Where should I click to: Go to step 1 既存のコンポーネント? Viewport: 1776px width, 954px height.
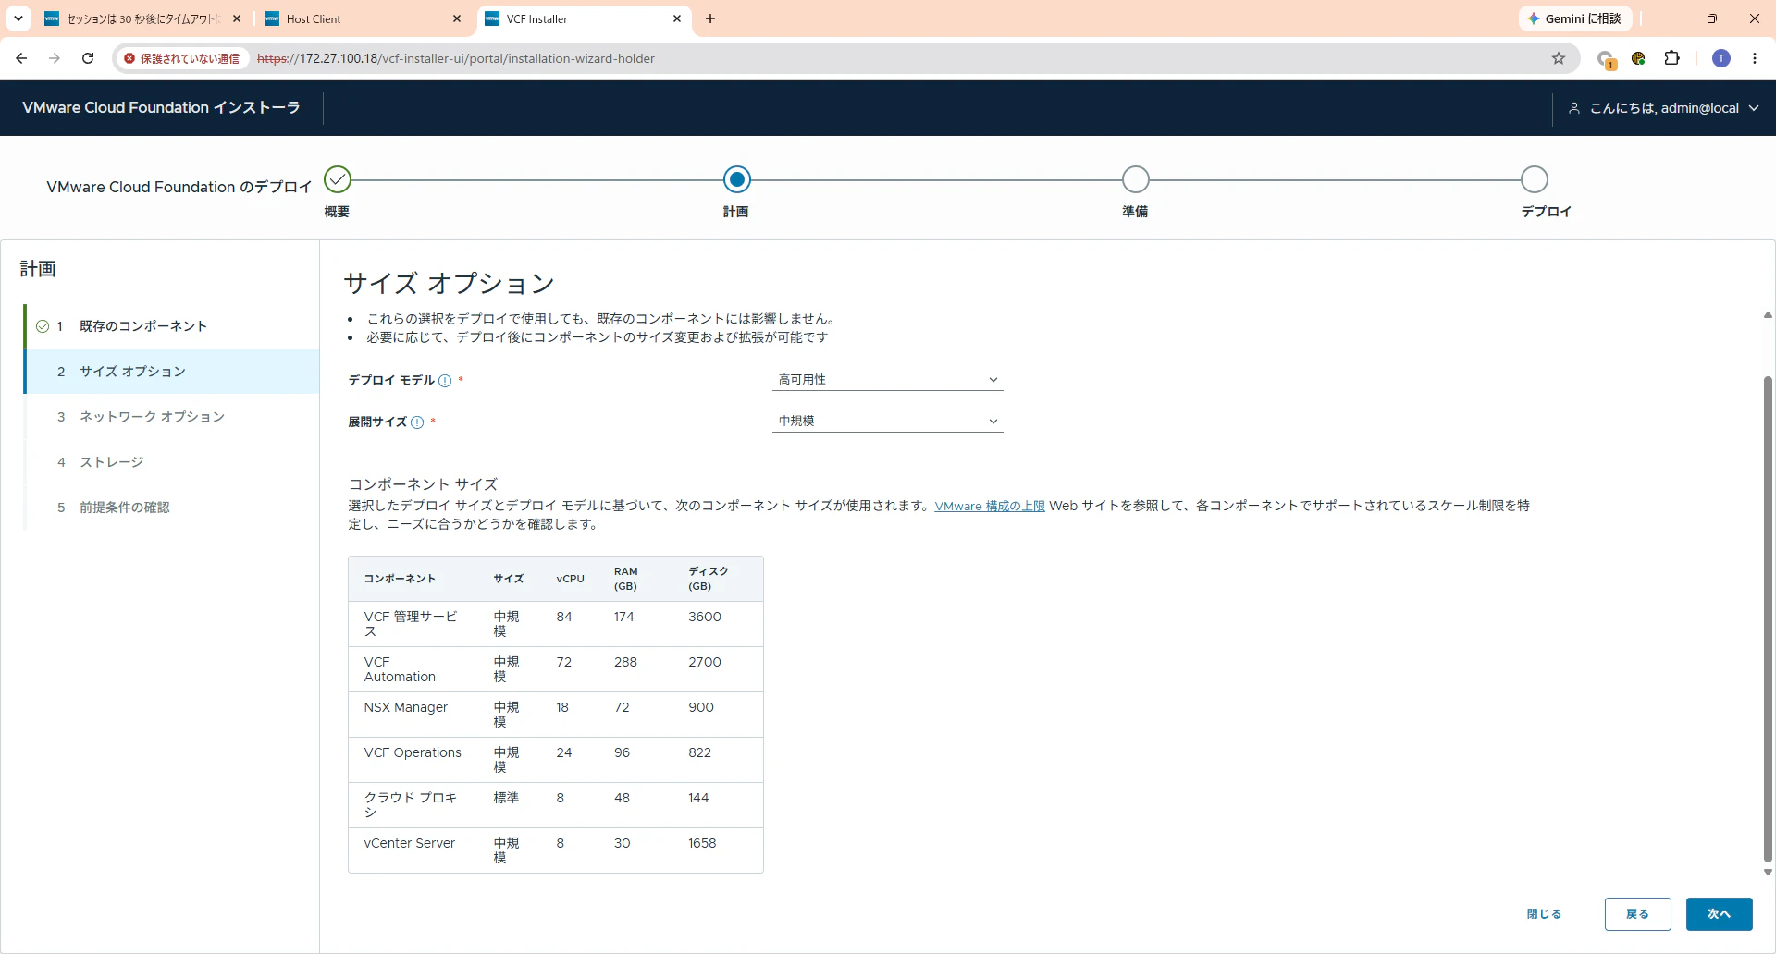[x=172, y=326]
